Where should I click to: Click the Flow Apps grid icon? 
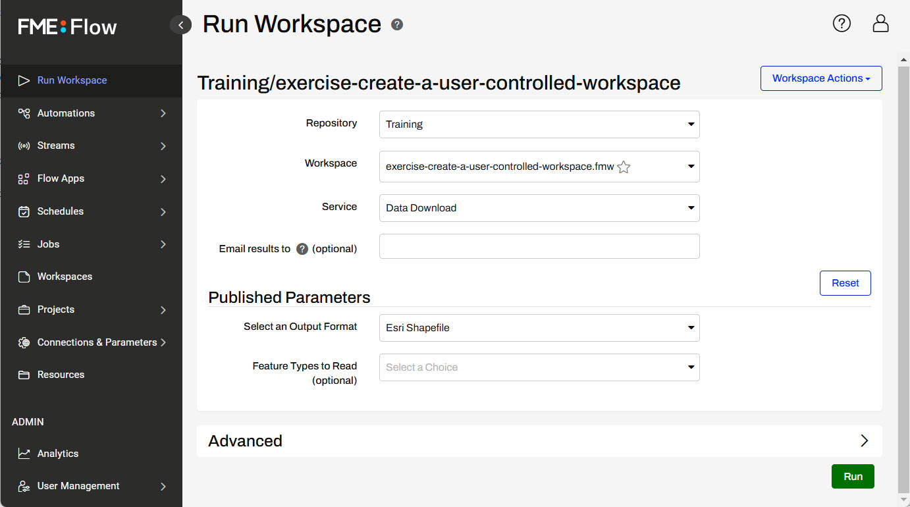(x=24, y=178)
